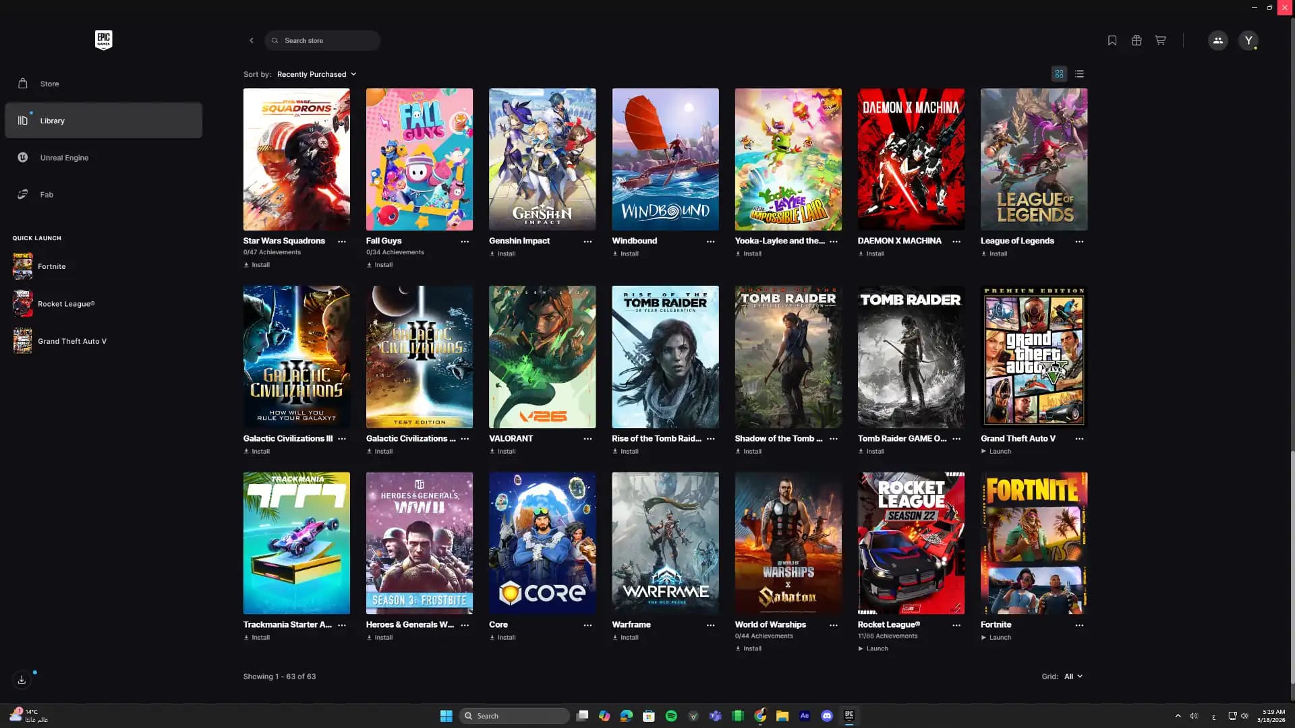Click the Search store field
Screen dimensions: 1295x728
click(x=322, y=40)
